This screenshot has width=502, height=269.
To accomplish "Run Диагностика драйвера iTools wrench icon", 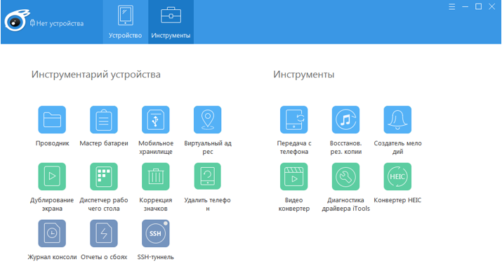I will pos(345,176).
